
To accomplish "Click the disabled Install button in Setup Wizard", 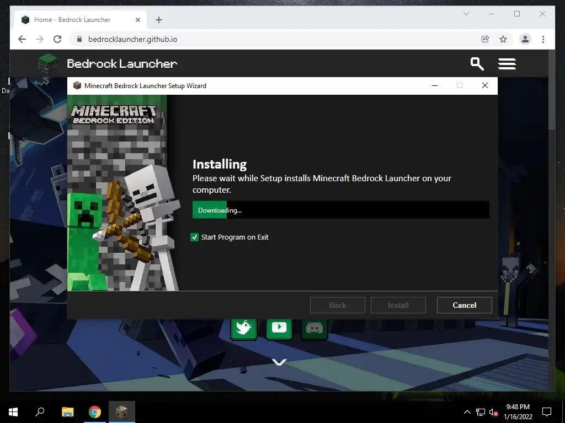I will pyautogui.click(x=398, y=305).
